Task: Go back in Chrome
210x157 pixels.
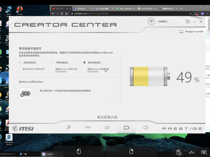Action: coord(53,13)
